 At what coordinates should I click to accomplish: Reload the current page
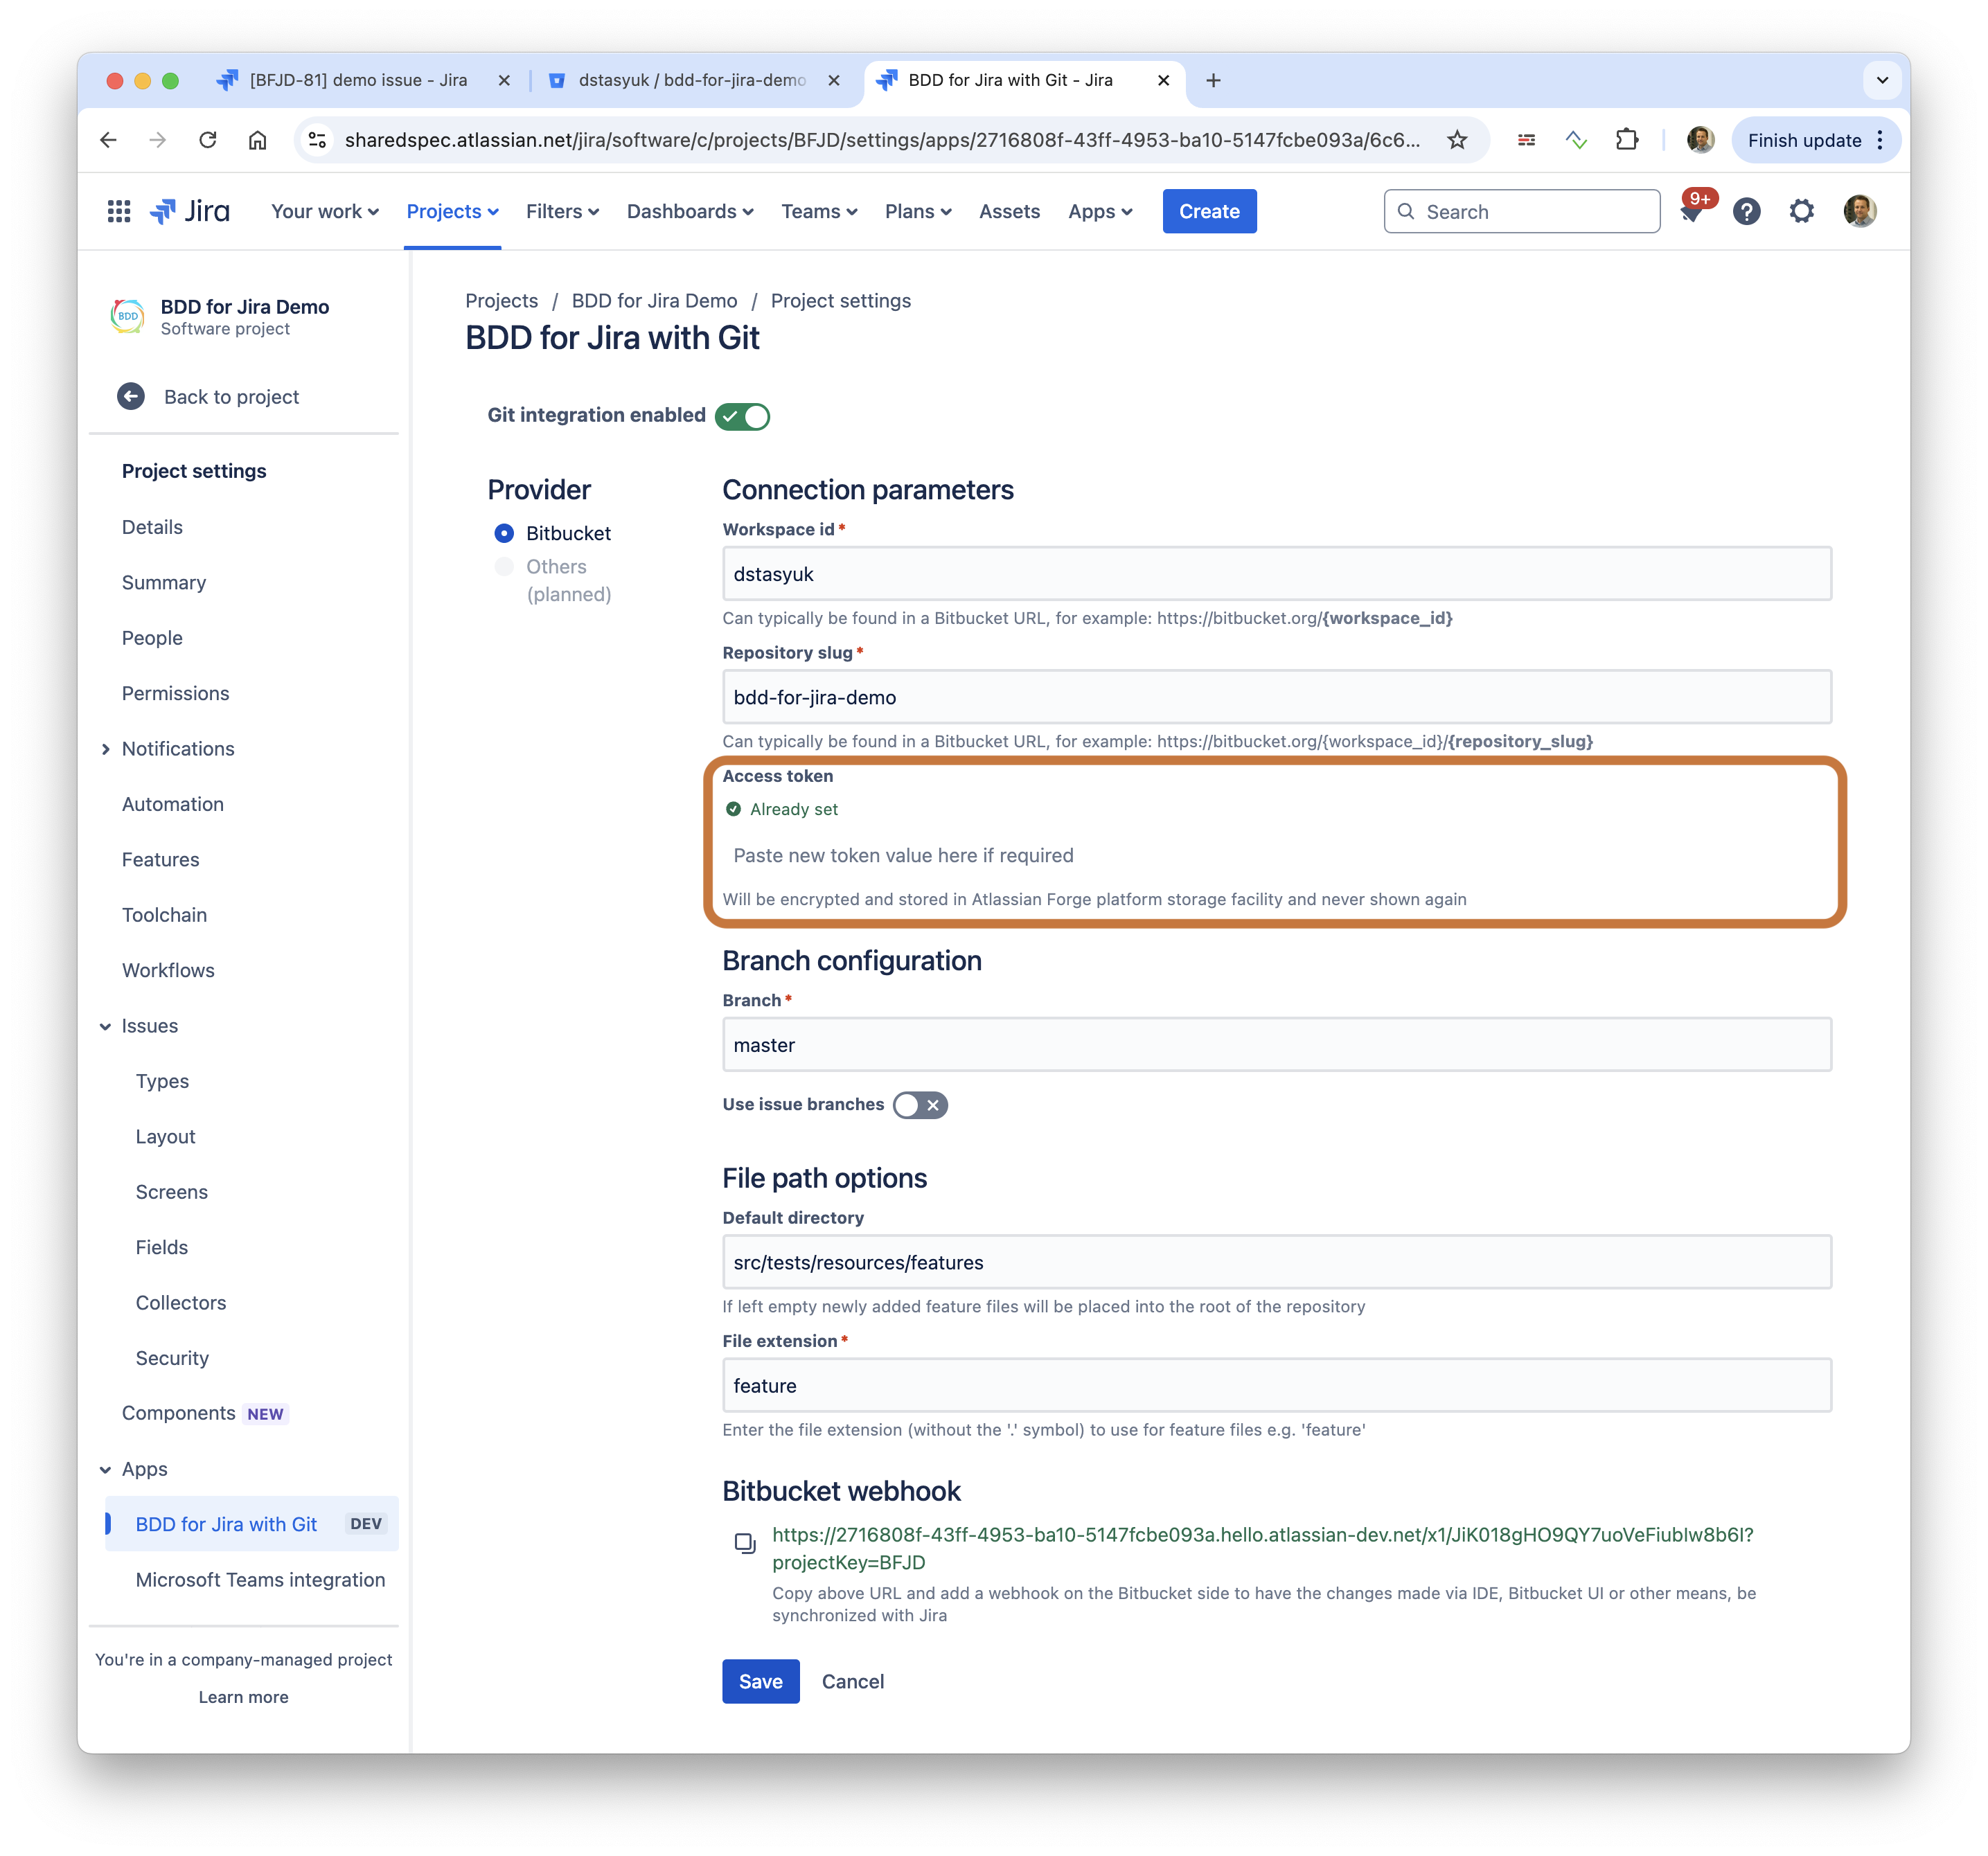click(x=207, y=140)
